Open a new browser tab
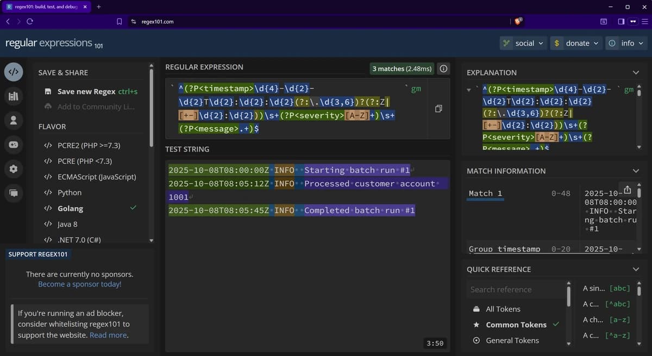 click(98, 7)
